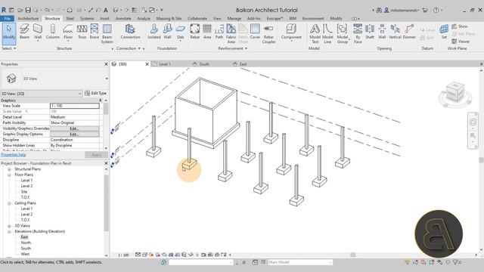The image size is (484, 272).
Task: Open the Annotate ribbon tab
Action: click(x=123, y=18)
